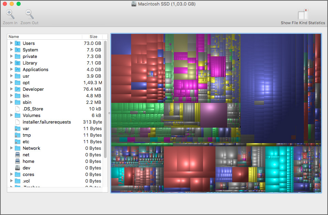Viewport: 328px width, 215px height.
Task: Click the net network globe icon
Action: click(18, 155)
